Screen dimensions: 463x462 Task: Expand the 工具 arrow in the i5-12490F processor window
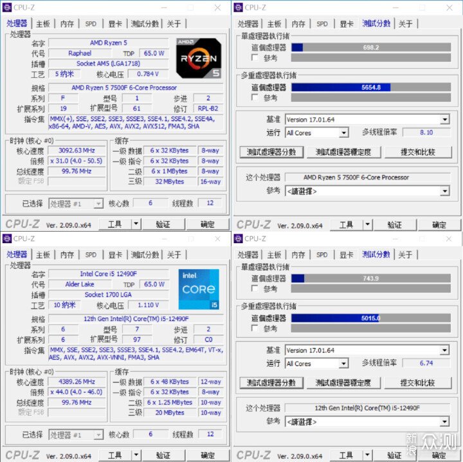(136, 455)
